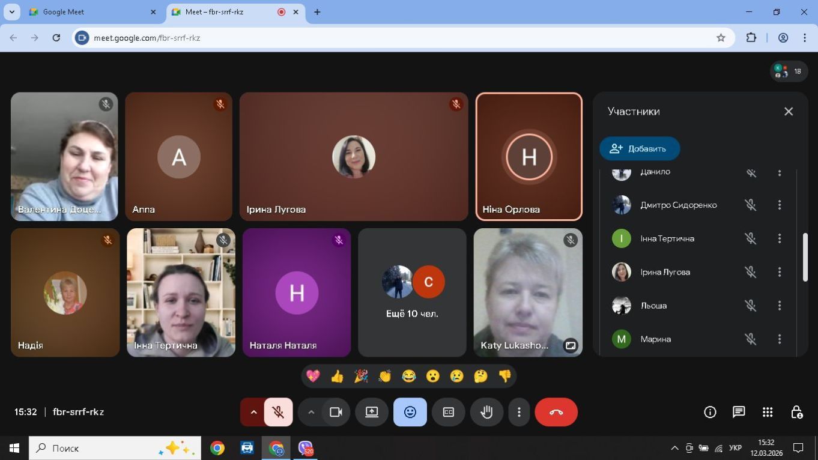Click the present screen icon
The image size is (818, 460).
372,412
